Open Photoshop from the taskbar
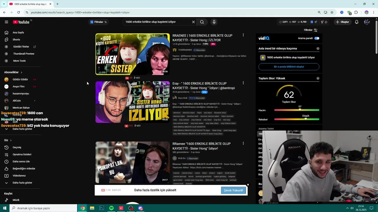The width and height of the screenshot is (378, 212). pyautogui.click(x=102, y=208)
